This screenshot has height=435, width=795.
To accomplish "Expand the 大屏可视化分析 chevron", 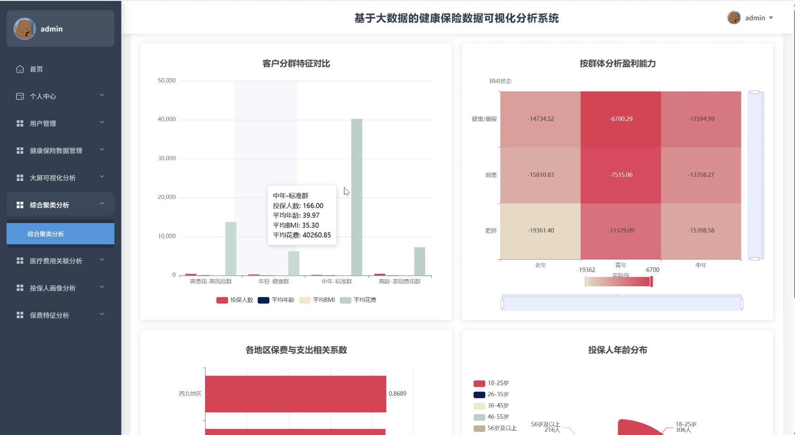I will 102,177.
